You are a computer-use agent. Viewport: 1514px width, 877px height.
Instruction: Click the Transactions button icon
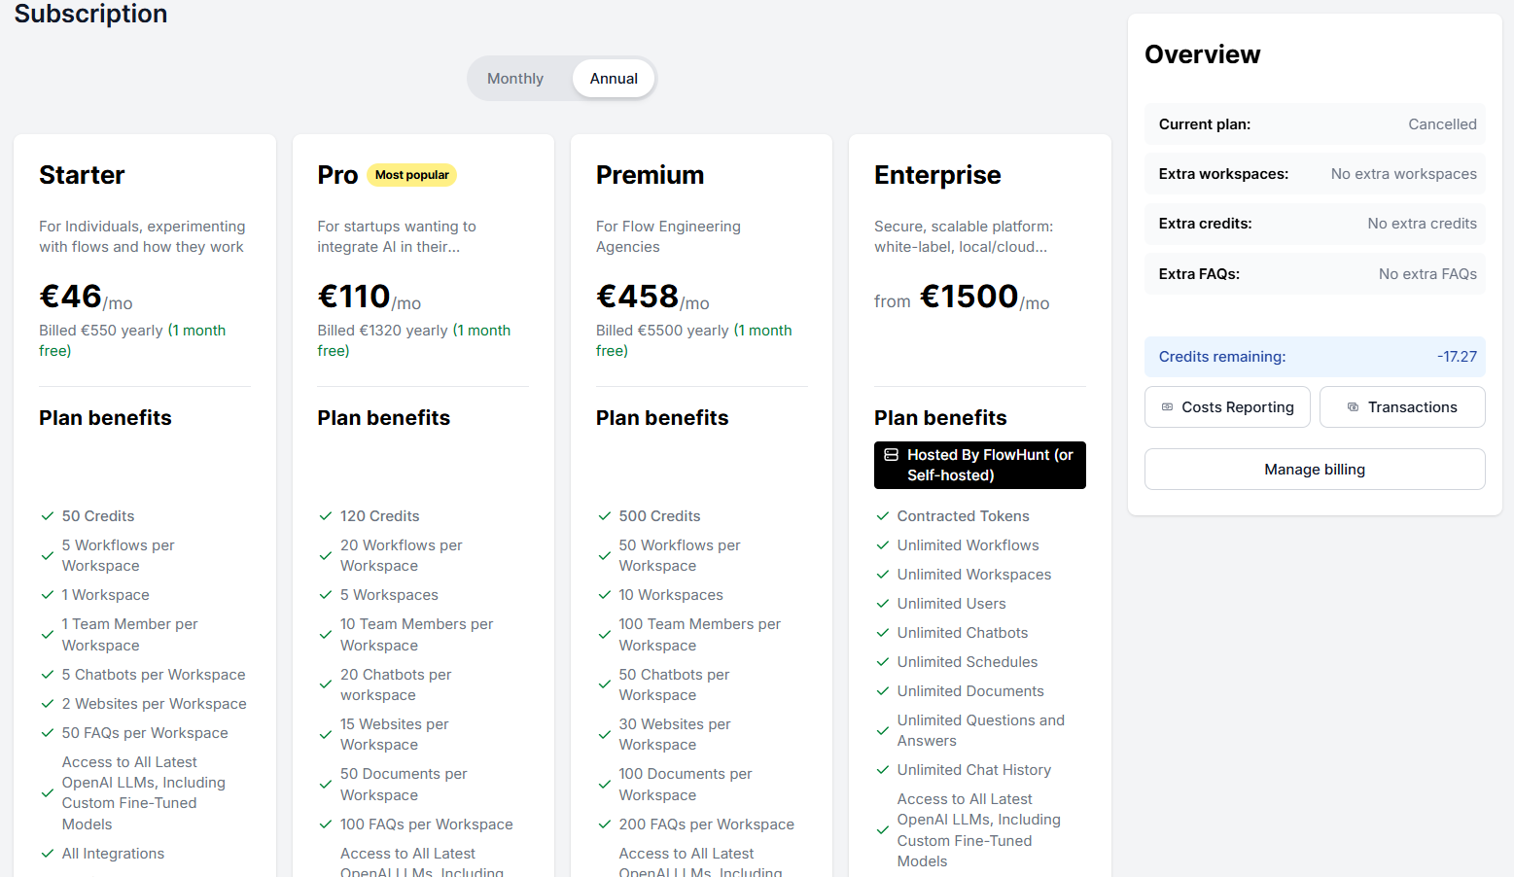tap(1353, 407)
